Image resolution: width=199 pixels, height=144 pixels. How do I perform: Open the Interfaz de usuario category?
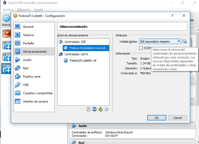[x=34, y=101]
